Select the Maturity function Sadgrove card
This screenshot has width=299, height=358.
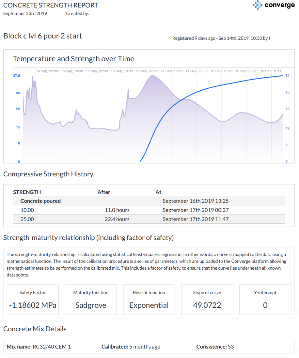point(91,300)
